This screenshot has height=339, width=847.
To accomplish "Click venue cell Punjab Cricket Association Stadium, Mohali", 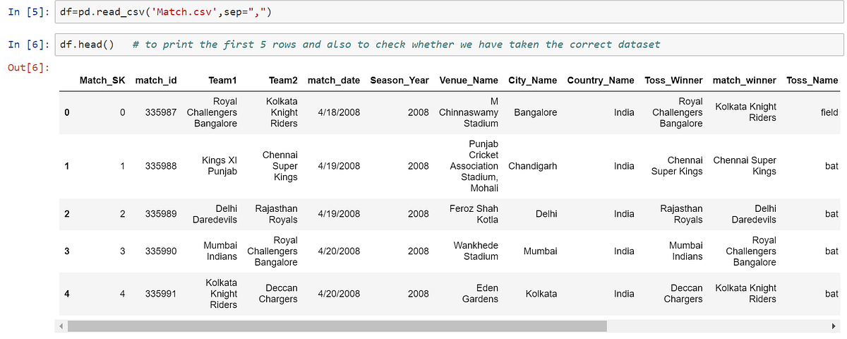I will click(x=474, y=166).
